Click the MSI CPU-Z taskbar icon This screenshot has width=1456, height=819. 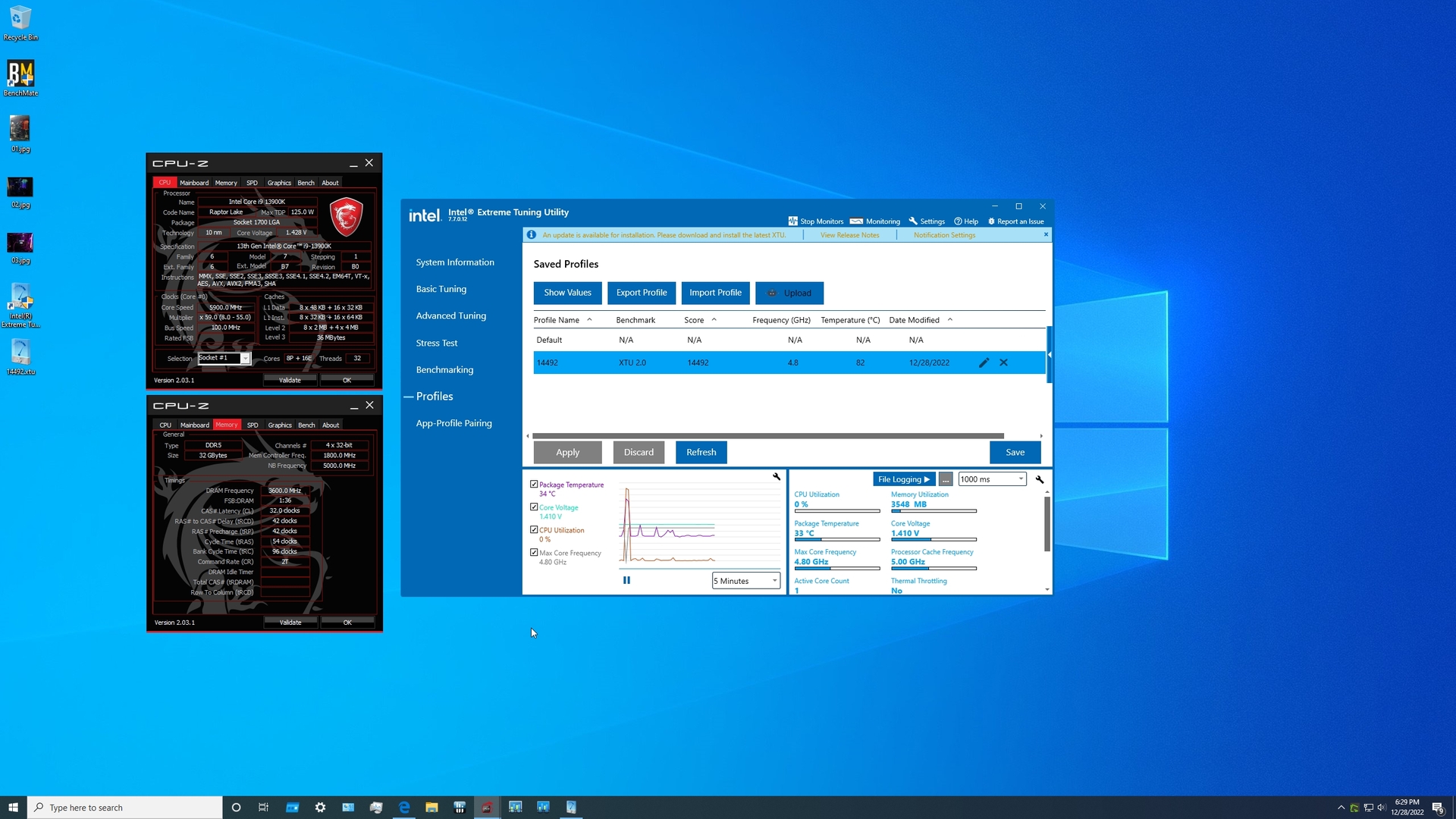487,808
